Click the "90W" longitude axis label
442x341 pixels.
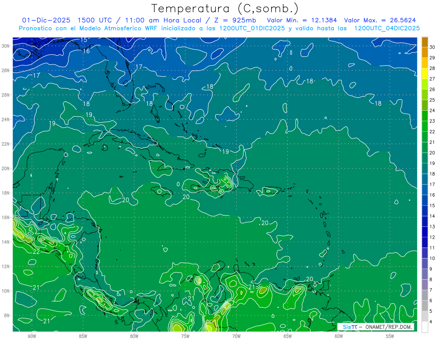click(x=32, y=336)
